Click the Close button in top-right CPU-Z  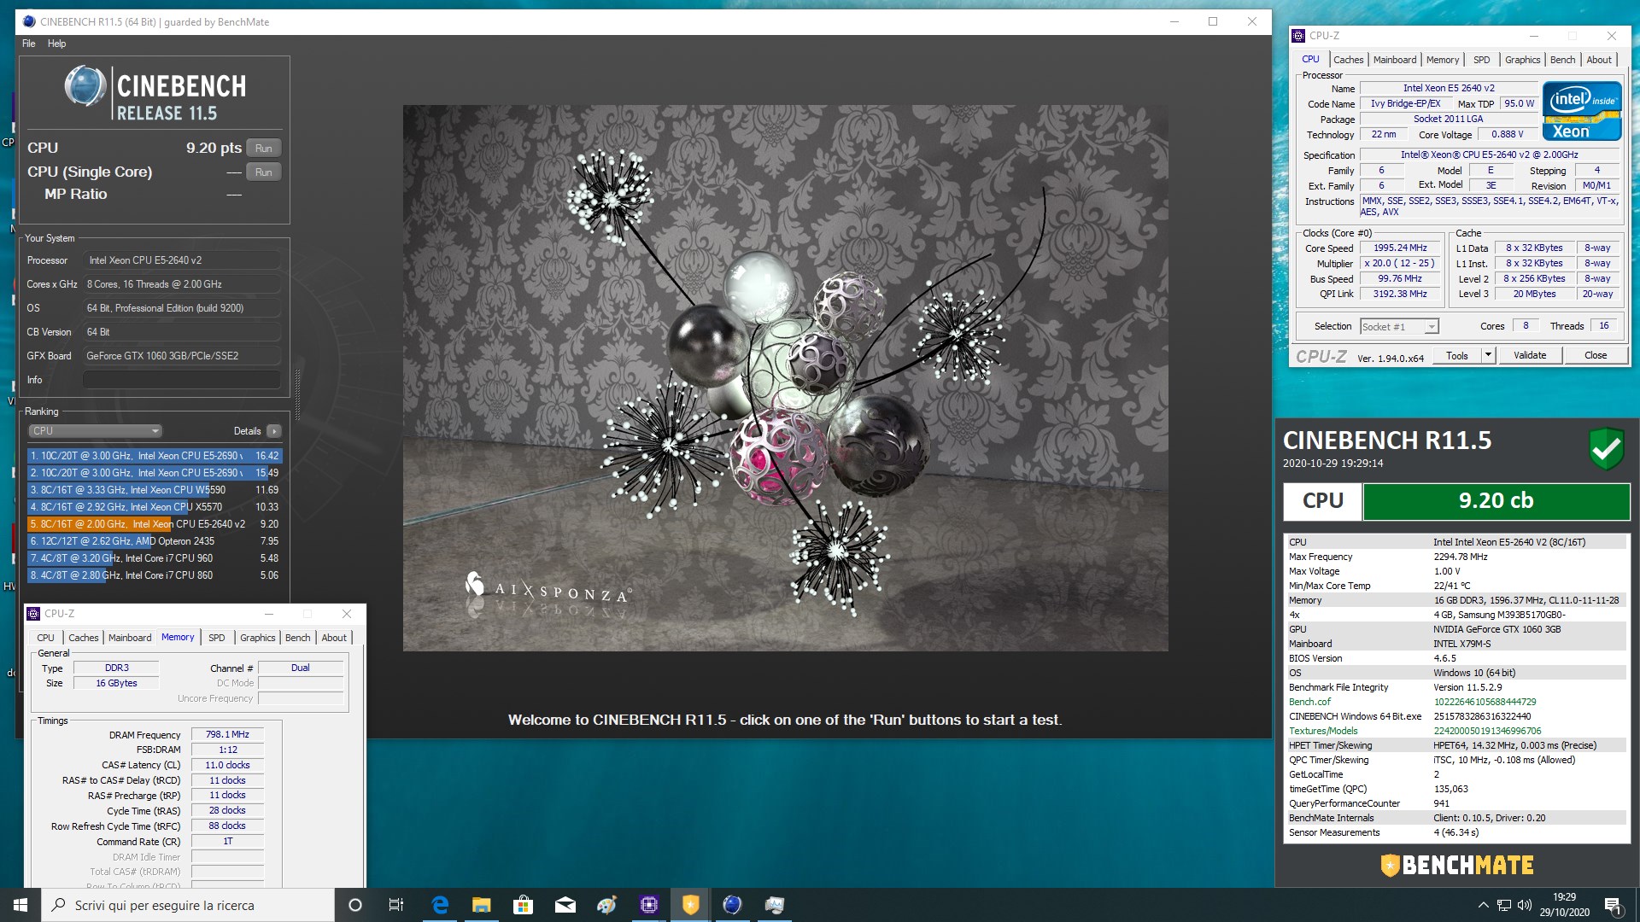coord(1596,356)
